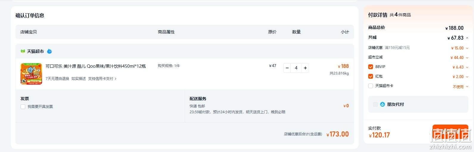474x152 pixels.
Task: Increase quantity with the plus button
Action: point(305,68)
